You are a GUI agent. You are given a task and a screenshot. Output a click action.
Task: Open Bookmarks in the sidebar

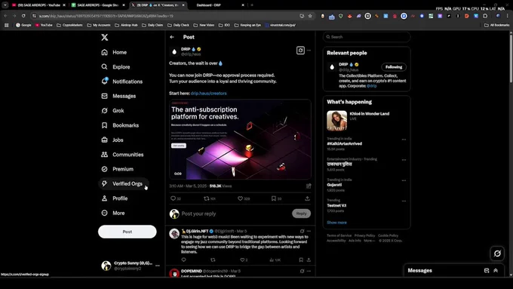pyautogui.click(x=120, y=125)
